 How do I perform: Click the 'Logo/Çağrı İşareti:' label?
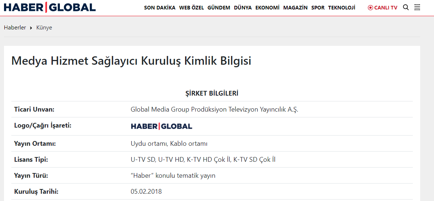tap(43, 126)
